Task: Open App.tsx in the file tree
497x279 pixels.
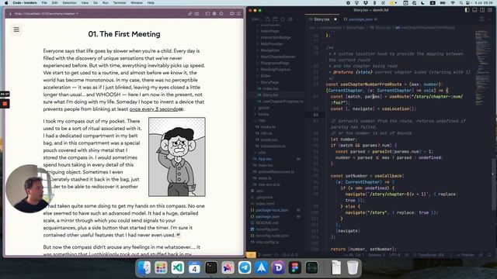Action: click(265, 159)
